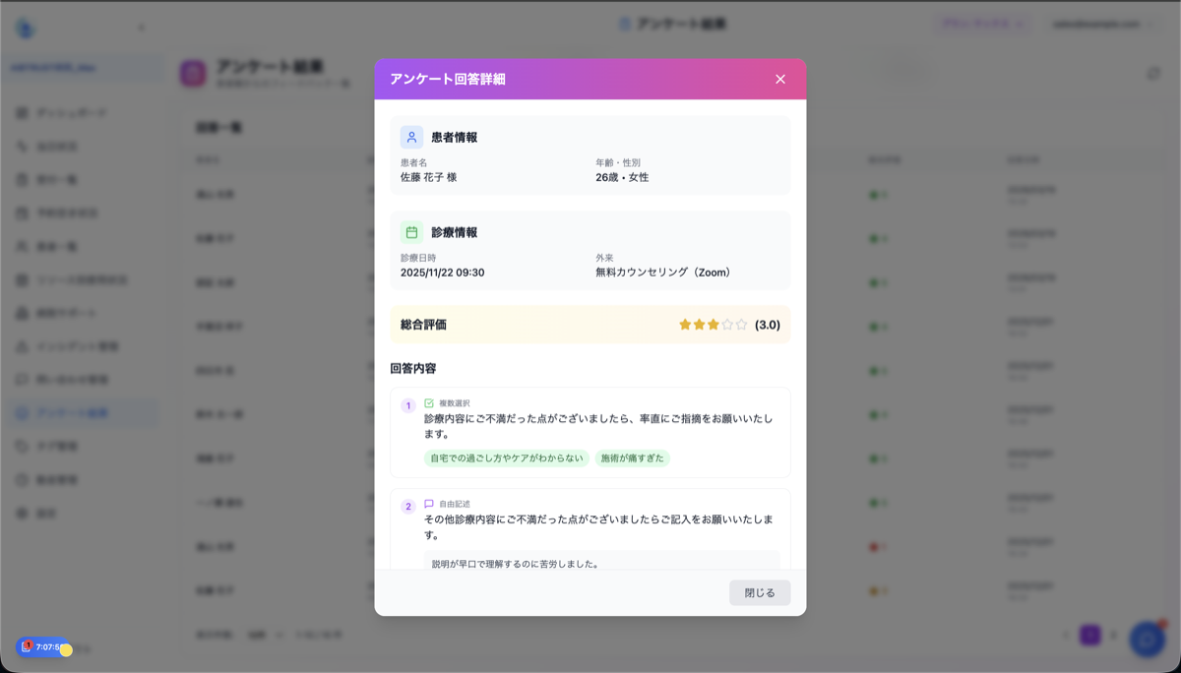The height and width of the screenshot is (673, 1181).
Task: Click the blue app logo in the top-left corner
Action: coord(25,28)
